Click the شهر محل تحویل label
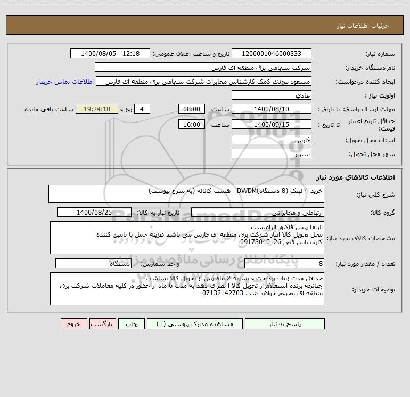This screenshot has width=410, height=397. pos(372,155)
